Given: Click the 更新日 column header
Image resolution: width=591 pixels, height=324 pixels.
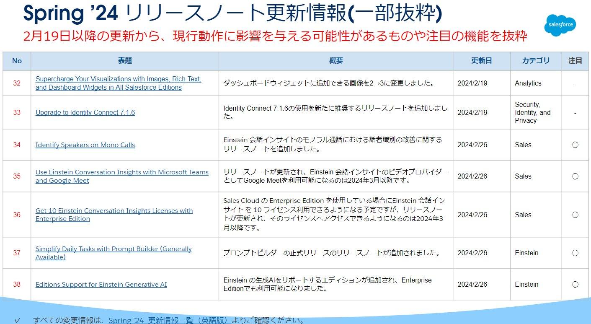Looking at the screenshot, I should 482,61.
